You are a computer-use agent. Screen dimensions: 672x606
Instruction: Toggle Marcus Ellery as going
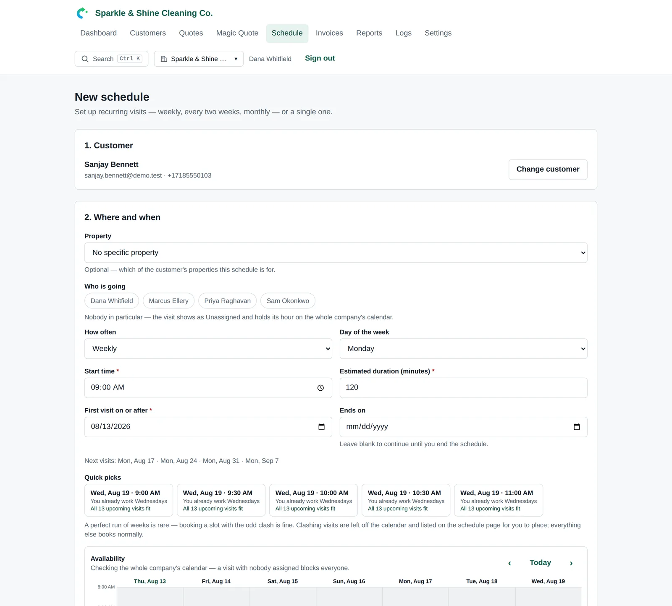[168, 301]
